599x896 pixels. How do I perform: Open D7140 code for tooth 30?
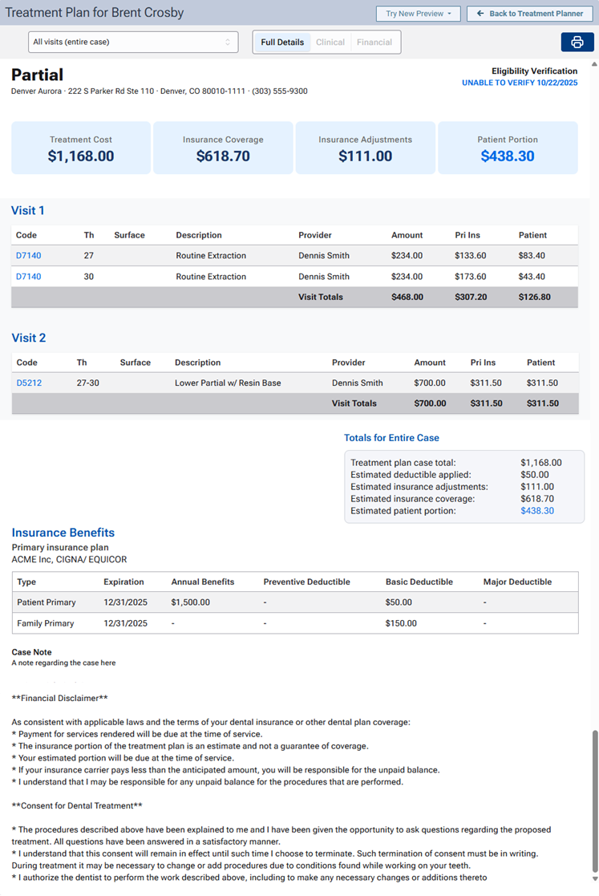click(28, 277)
